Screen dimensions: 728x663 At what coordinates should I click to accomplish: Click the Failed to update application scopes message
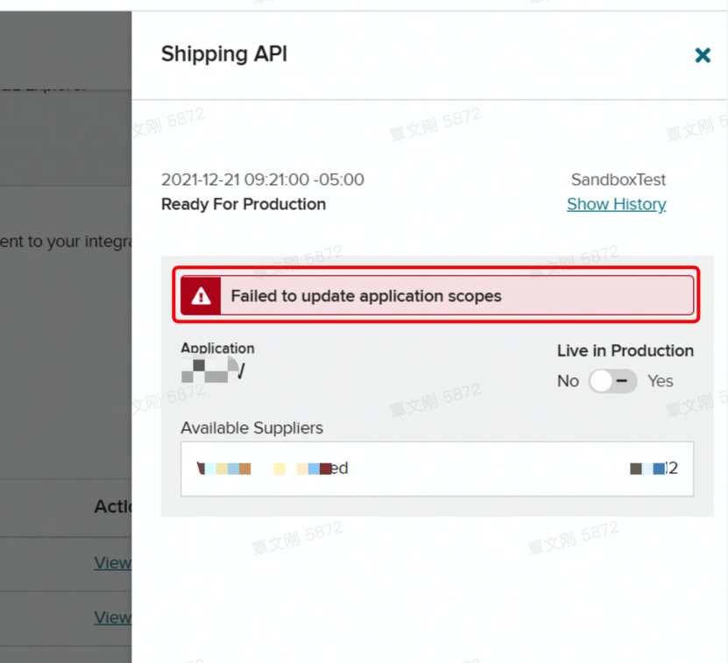(x=366, y=296)
